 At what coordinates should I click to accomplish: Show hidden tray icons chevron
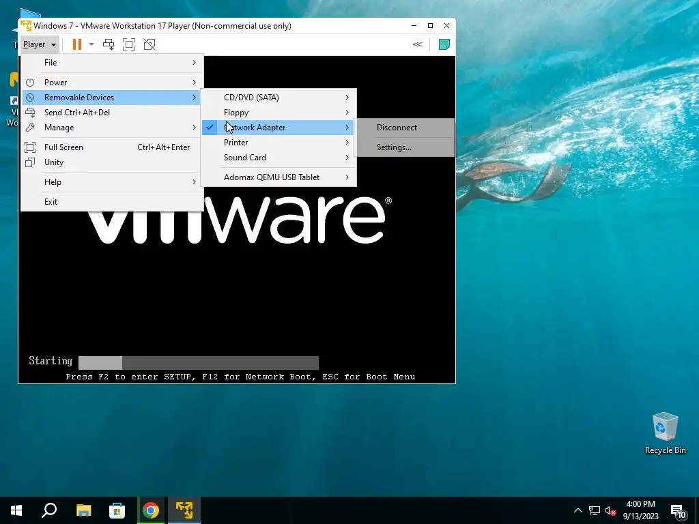(577, 510)
